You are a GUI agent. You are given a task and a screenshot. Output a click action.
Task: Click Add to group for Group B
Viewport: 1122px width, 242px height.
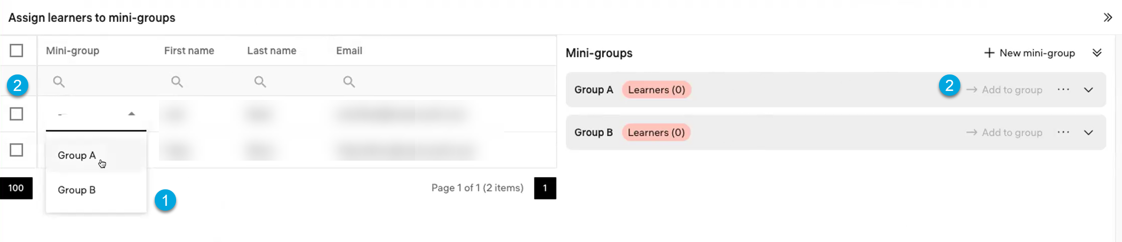click(1005, 132)
